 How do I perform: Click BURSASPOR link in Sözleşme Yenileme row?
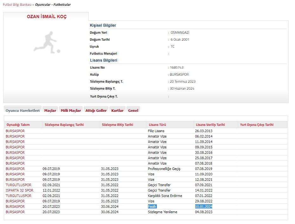(15, 212)
